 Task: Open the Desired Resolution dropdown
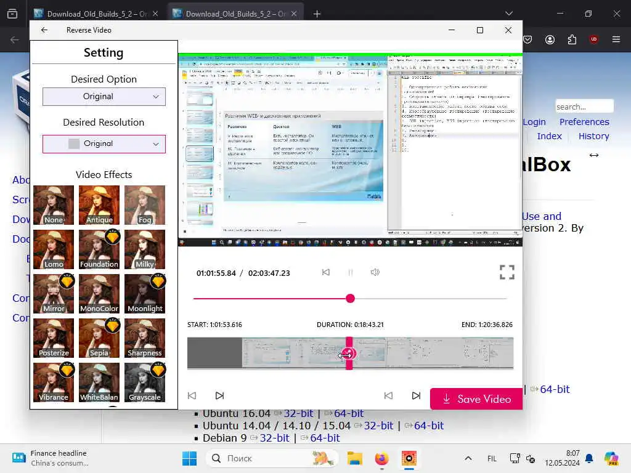click(104, 144)
